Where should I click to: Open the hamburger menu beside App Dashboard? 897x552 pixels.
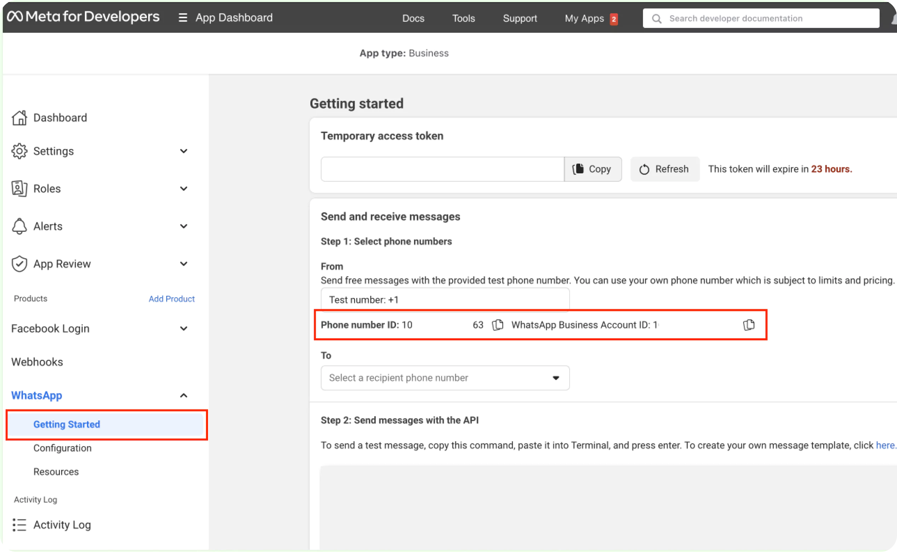[x=183, y=18]
